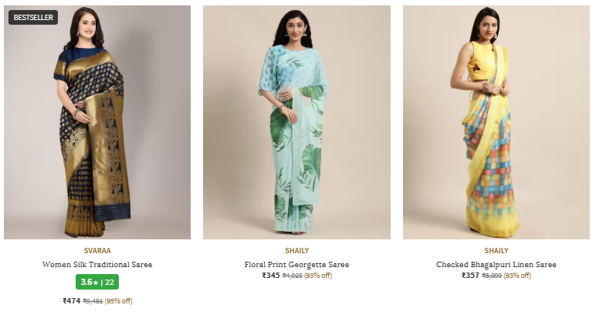Click the green 3.6 star rating badge
The height and width of the screenshot is (332, 596).
[97, 282]
